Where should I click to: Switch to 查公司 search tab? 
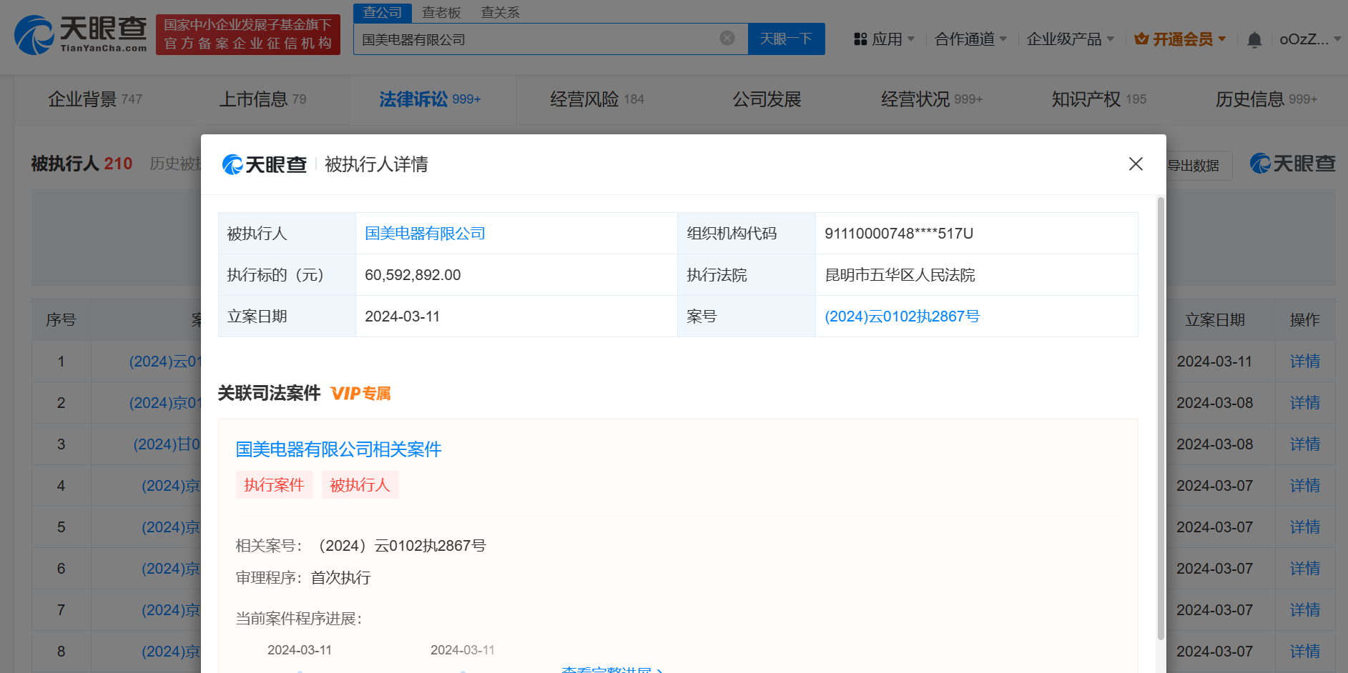383,12
